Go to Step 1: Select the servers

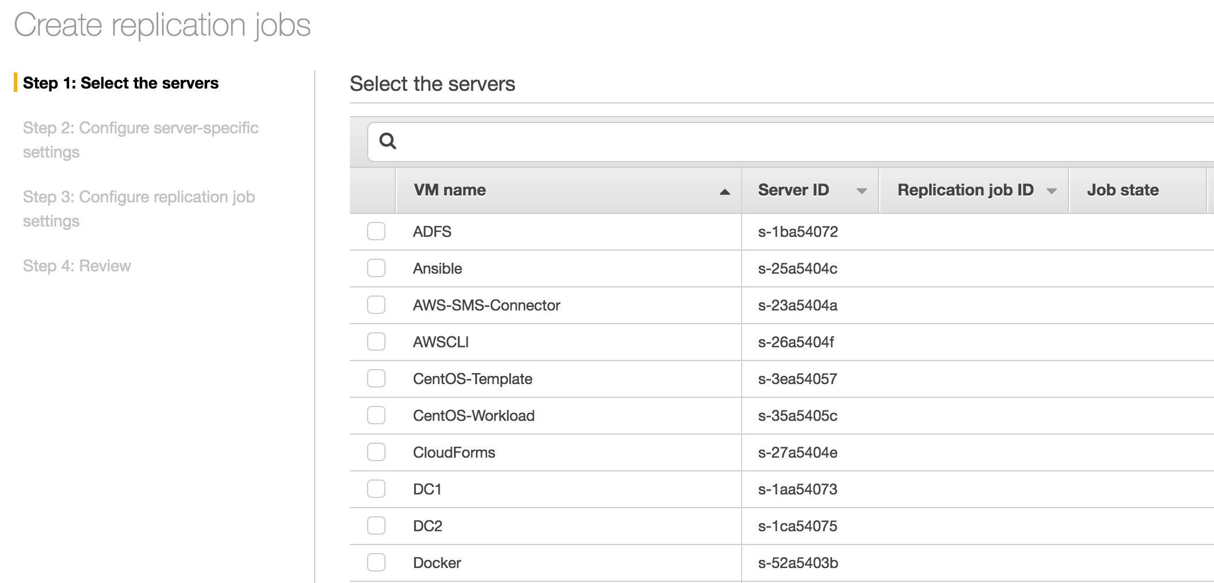[x=120, y=83]
